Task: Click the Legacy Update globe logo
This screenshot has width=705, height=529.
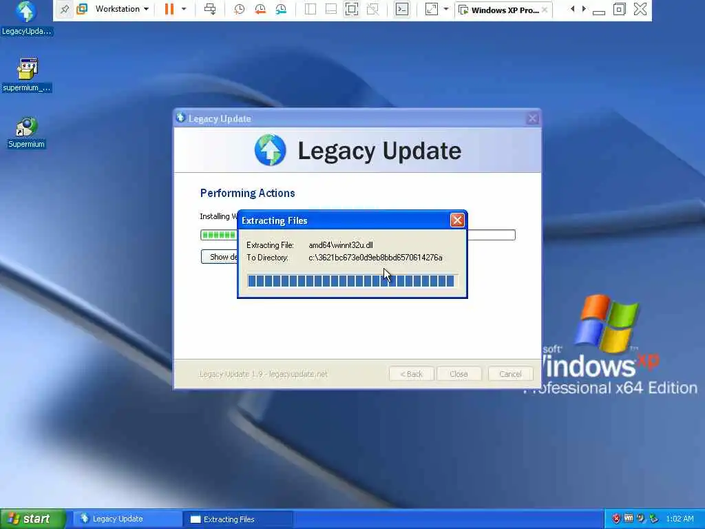Action: pyautogui.click(x=270, y=149)
